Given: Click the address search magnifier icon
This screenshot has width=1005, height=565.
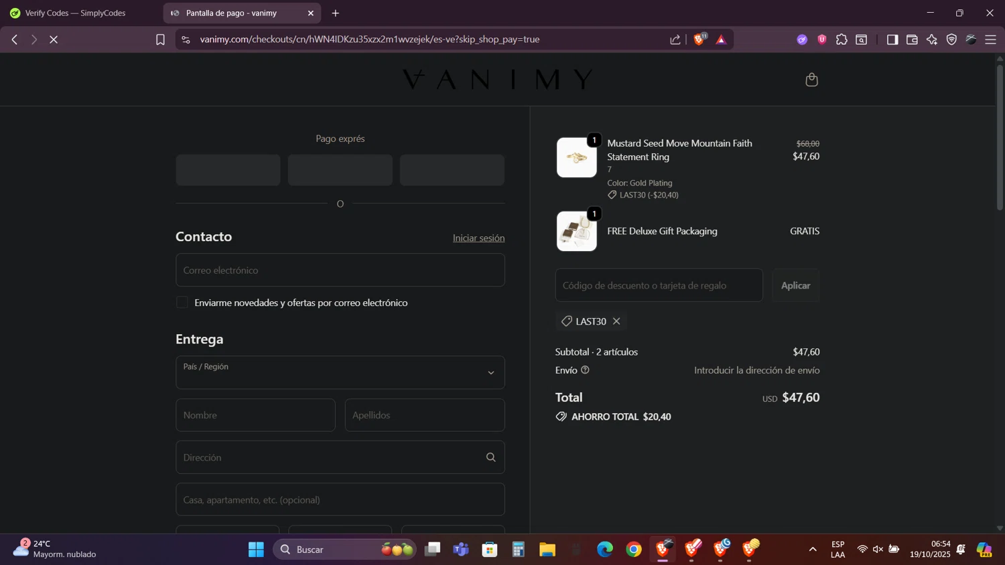Looking at the screenshot, I should tap(491, 457).
